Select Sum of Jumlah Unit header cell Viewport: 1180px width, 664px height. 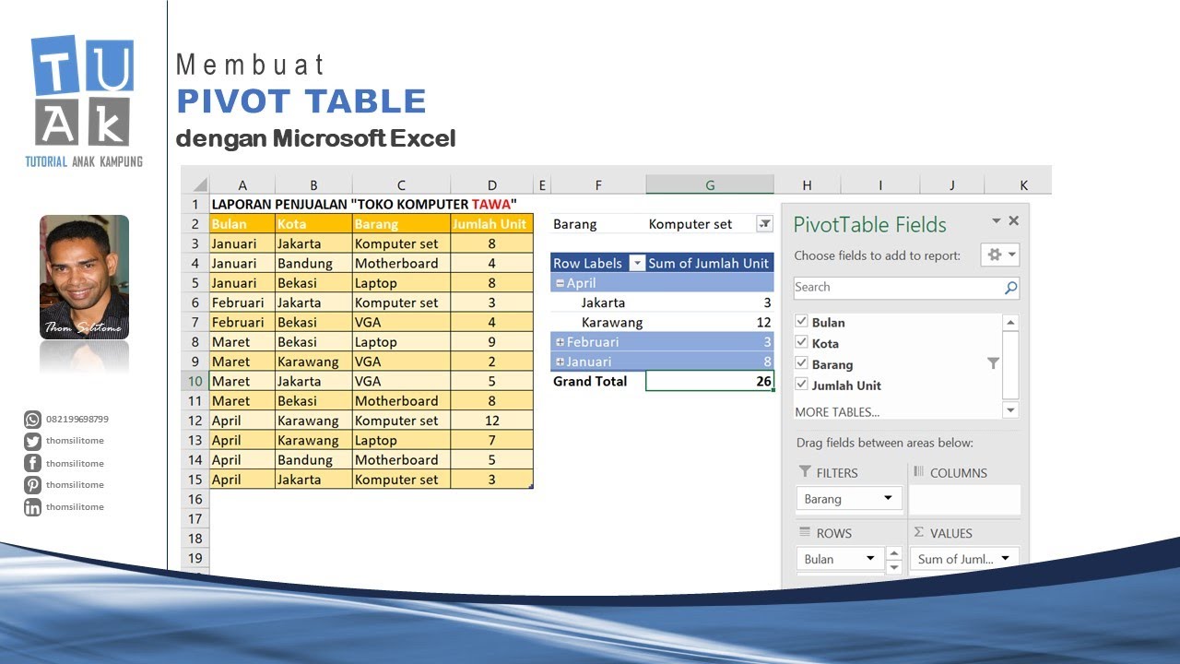pos(710,264)
